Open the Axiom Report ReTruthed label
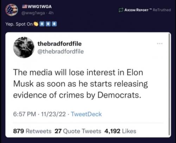The width and height of the screenshot is (176, 143). point(147,10)
